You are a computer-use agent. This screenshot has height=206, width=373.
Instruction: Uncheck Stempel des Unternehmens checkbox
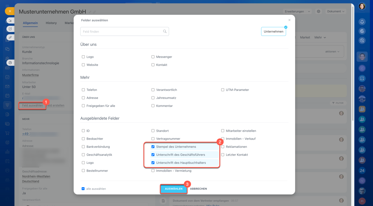(x=153, y=147)
